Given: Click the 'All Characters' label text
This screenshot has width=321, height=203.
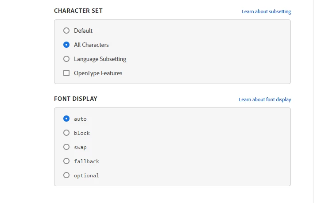Looking at the screenshot, I should tap(91, 45).
